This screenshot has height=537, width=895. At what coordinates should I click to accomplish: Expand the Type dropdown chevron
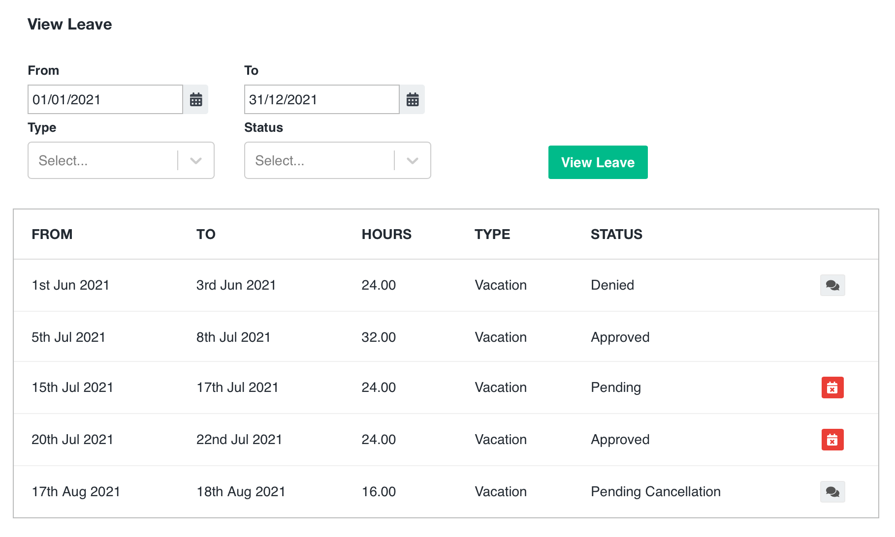(x=196, y=160)
